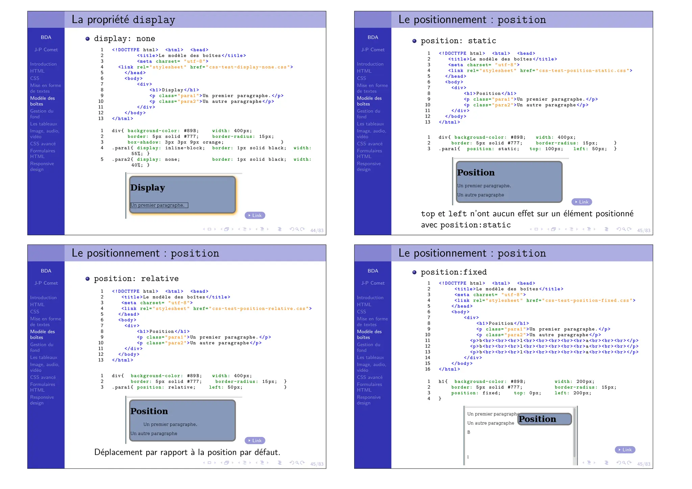Image resolution: width=692 pixels, height=489 pixels.
Task: Click the redo forward arrow on the position: relative slide
Action: pos(302,463)
